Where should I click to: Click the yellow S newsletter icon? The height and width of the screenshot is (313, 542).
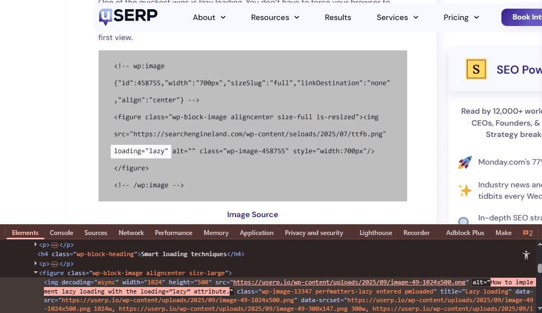click(x=476, y=69)
